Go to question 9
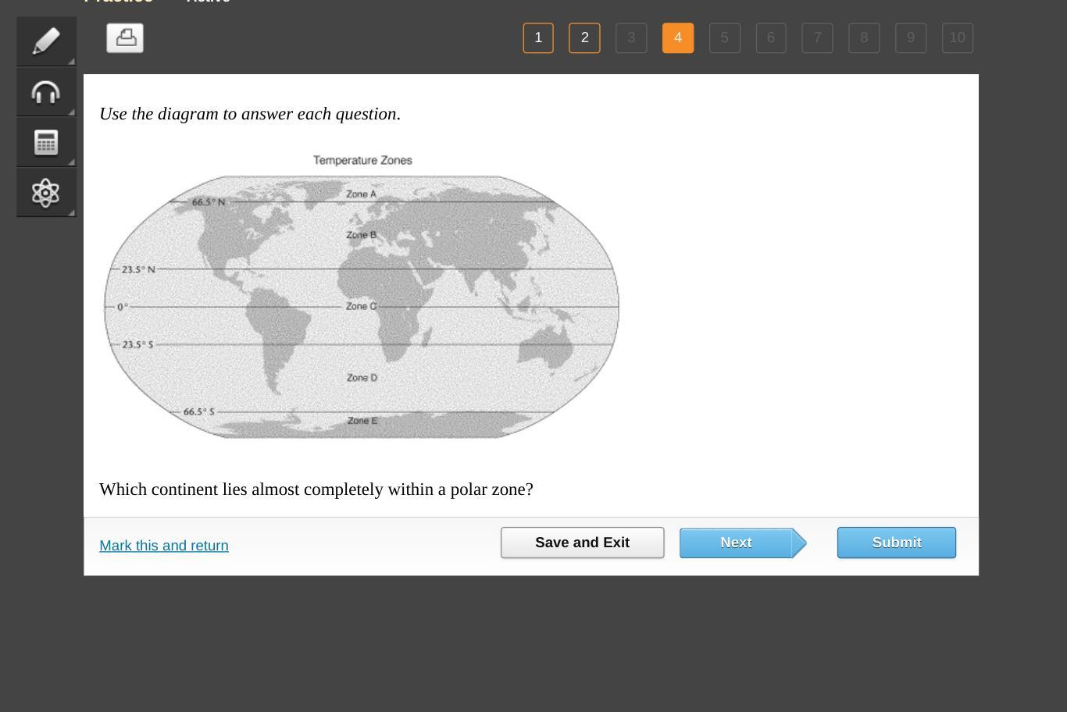This screenshot has height=712, width=1067. pos(911,37)
